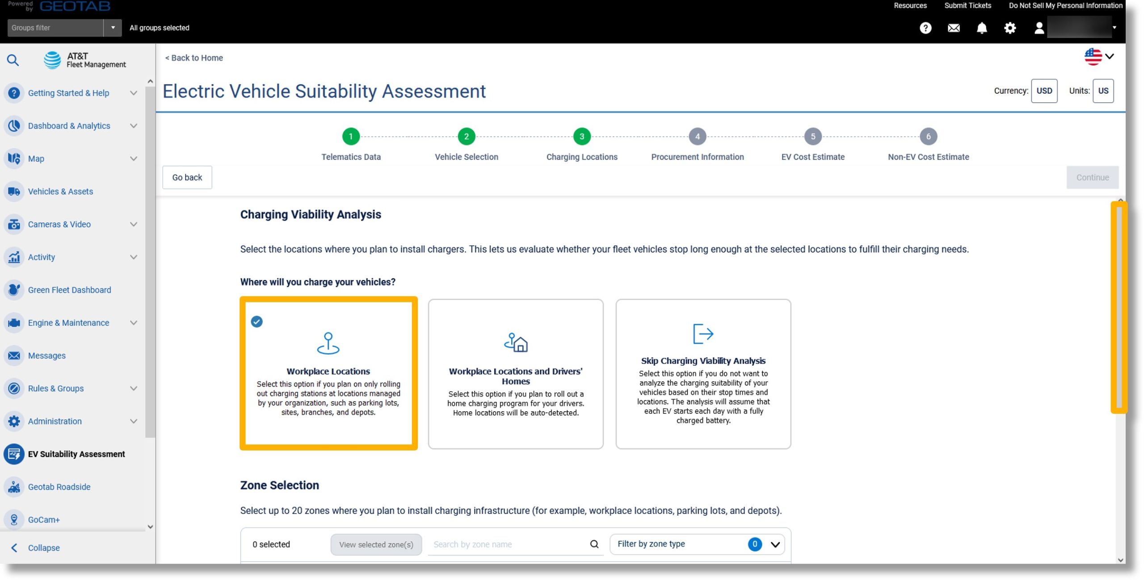Image resolution: width=1144 pixels, height=580 pixels.
Task: Select Skip Charging Viability Analysis option
Action: coord(703,374)
